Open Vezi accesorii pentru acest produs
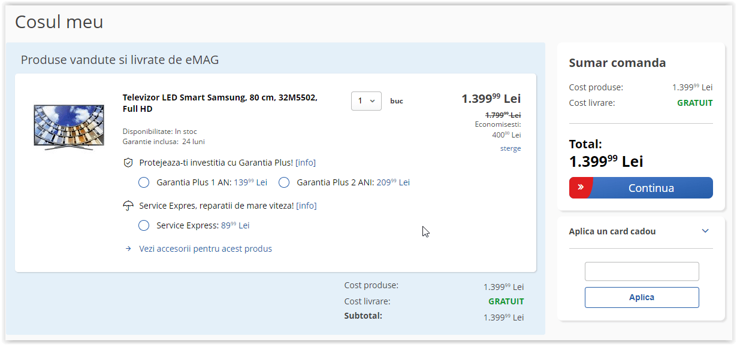 (x=206, y=249)
